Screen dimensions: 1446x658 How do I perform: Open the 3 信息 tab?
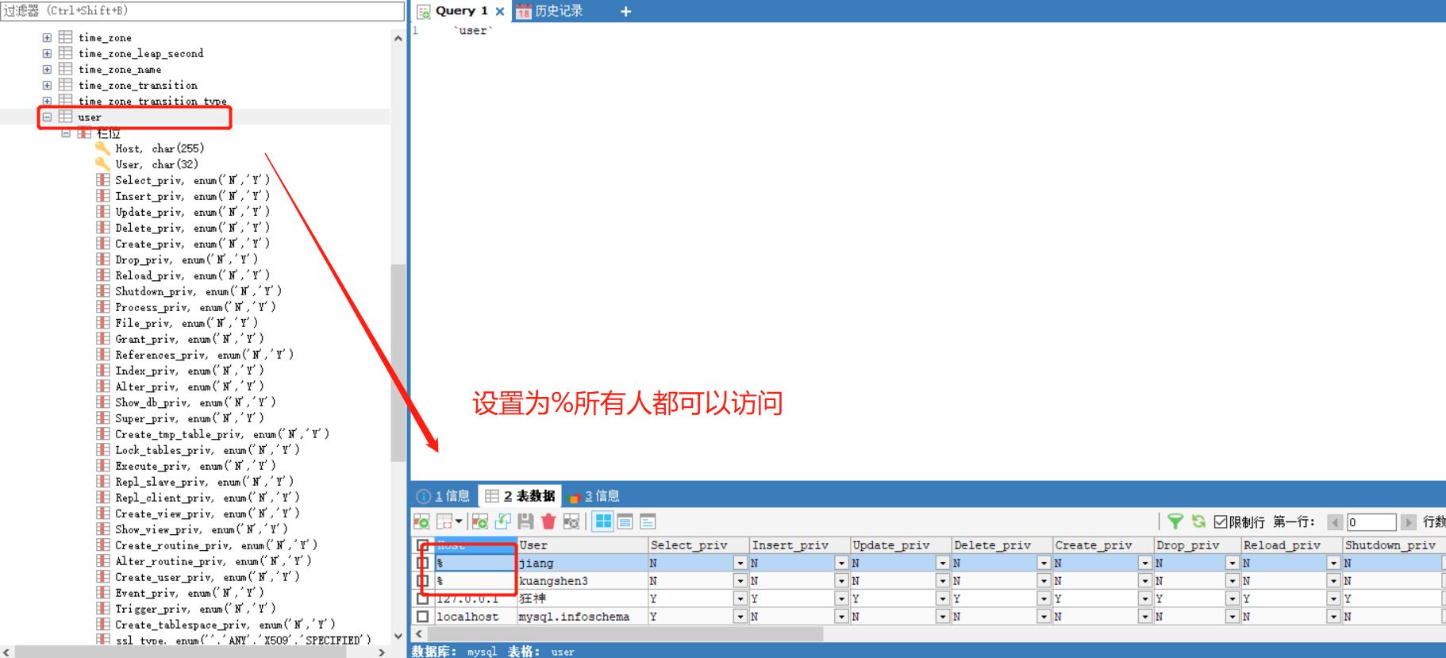coord(595,496)
